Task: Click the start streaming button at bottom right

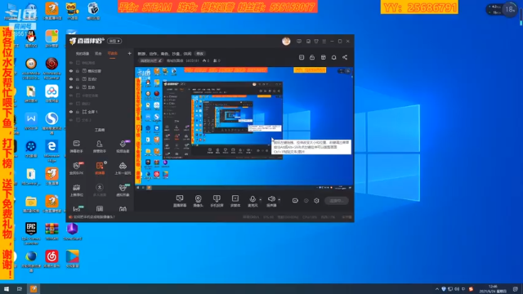Action: point(336,201)
